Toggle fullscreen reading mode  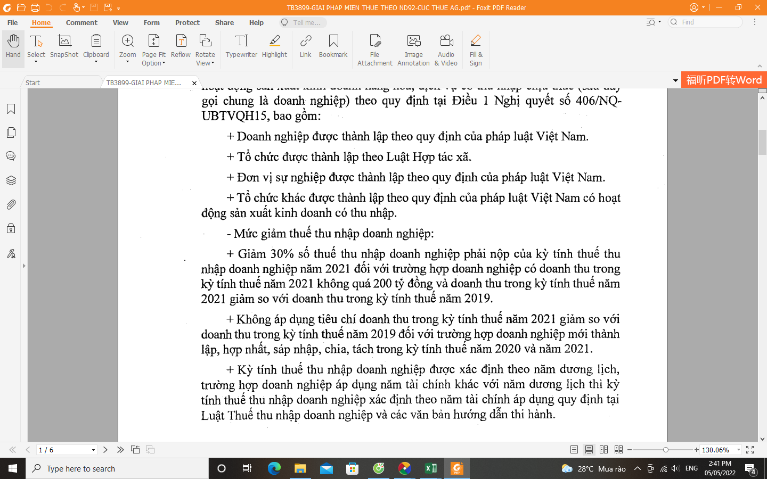tap(750, 450)
